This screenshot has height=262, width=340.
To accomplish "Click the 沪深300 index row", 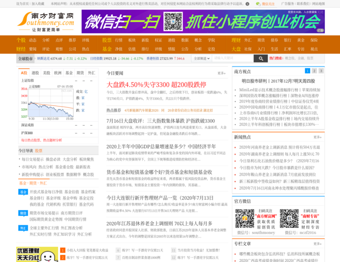I will tap(58, 133).
